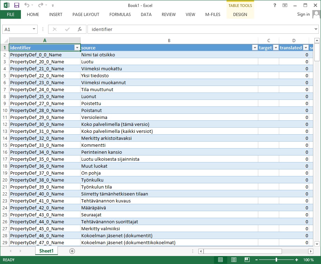Screen dimensions: 321x264
Task: Open the Table Tools DESIGN tab
Action: tap(240, 15)
